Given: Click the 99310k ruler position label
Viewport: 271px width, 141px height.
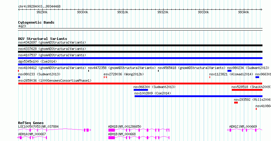Looking at the screenshot, I should coord(123,12).
